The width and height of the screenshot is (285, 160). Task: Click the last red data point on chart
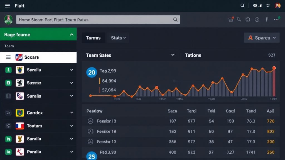pyautogui.click(x=274, y=68)
